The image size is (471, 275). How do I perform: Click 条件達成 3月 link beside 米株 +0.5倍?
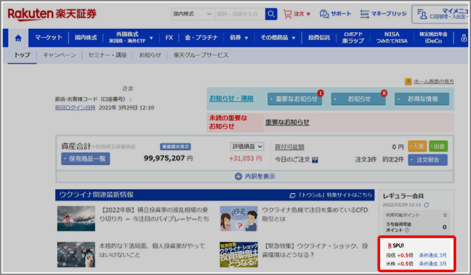pos(433,264)
